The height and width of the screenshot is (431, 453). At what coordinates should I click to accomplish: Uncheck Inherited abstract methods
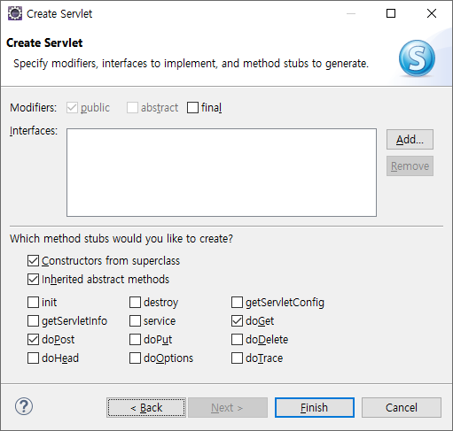[33, 280]
